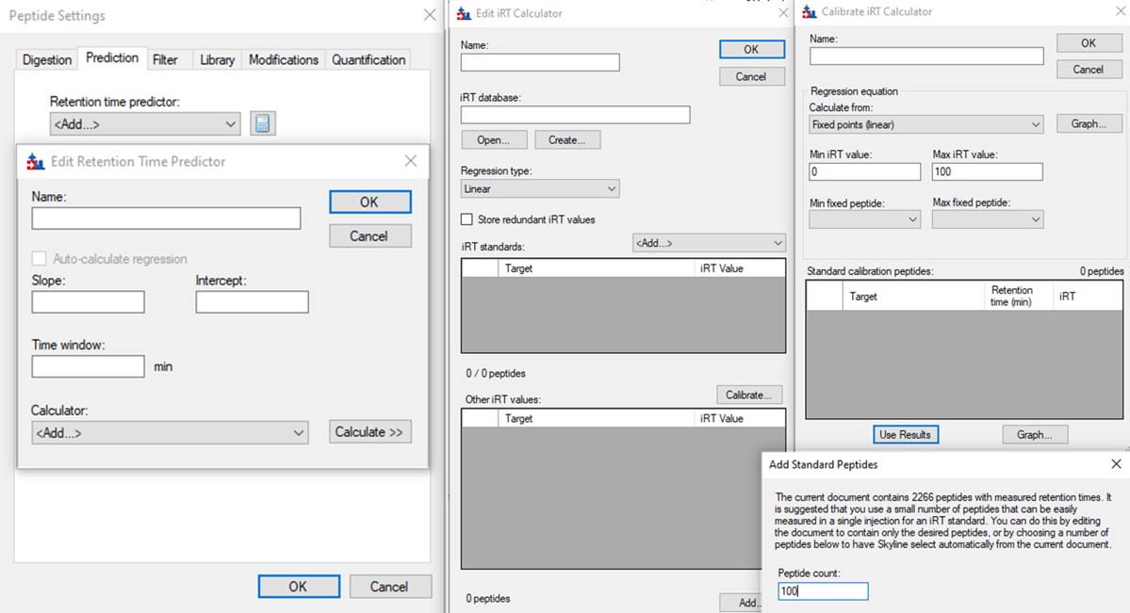Click the Add button under Other iRT values
This screenshot has width=1130, height=613.
tap(740, 603)
